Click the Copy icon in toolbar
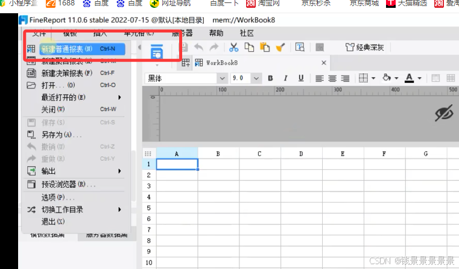Image resolution: width=459 pixels, height=269 pixels. click(249, 48)
